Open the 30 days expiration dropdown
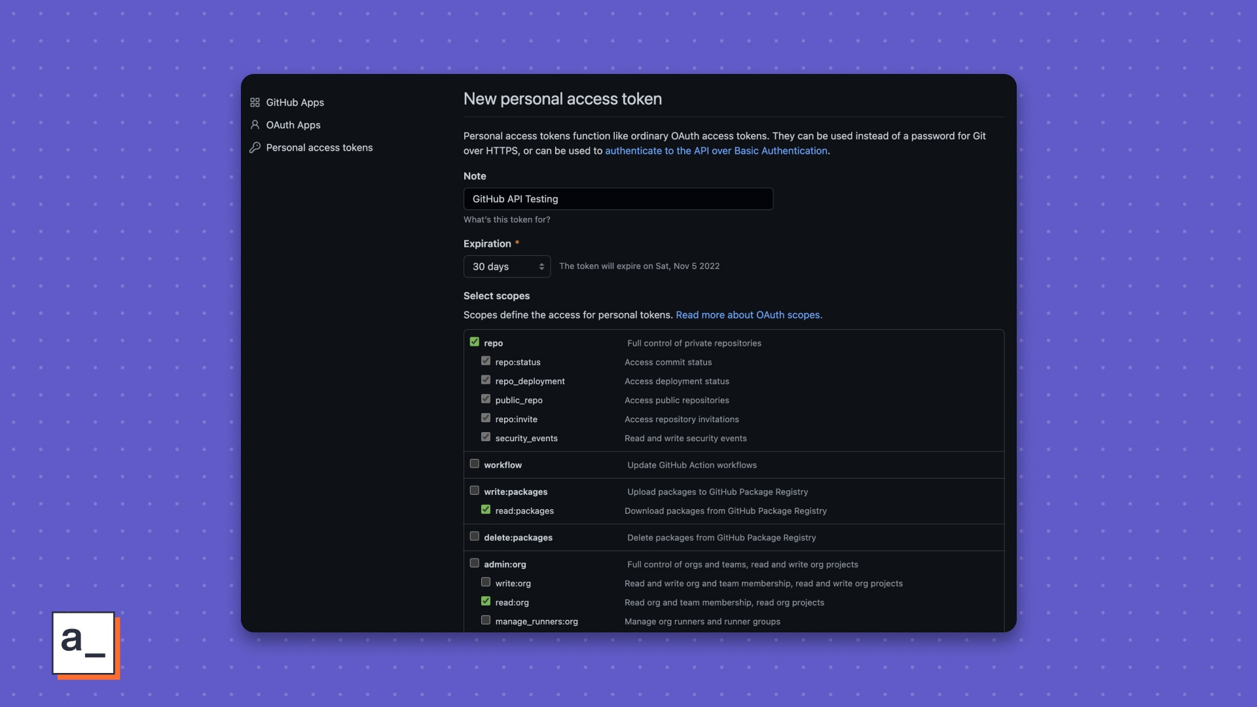 [x=507, y=266]
